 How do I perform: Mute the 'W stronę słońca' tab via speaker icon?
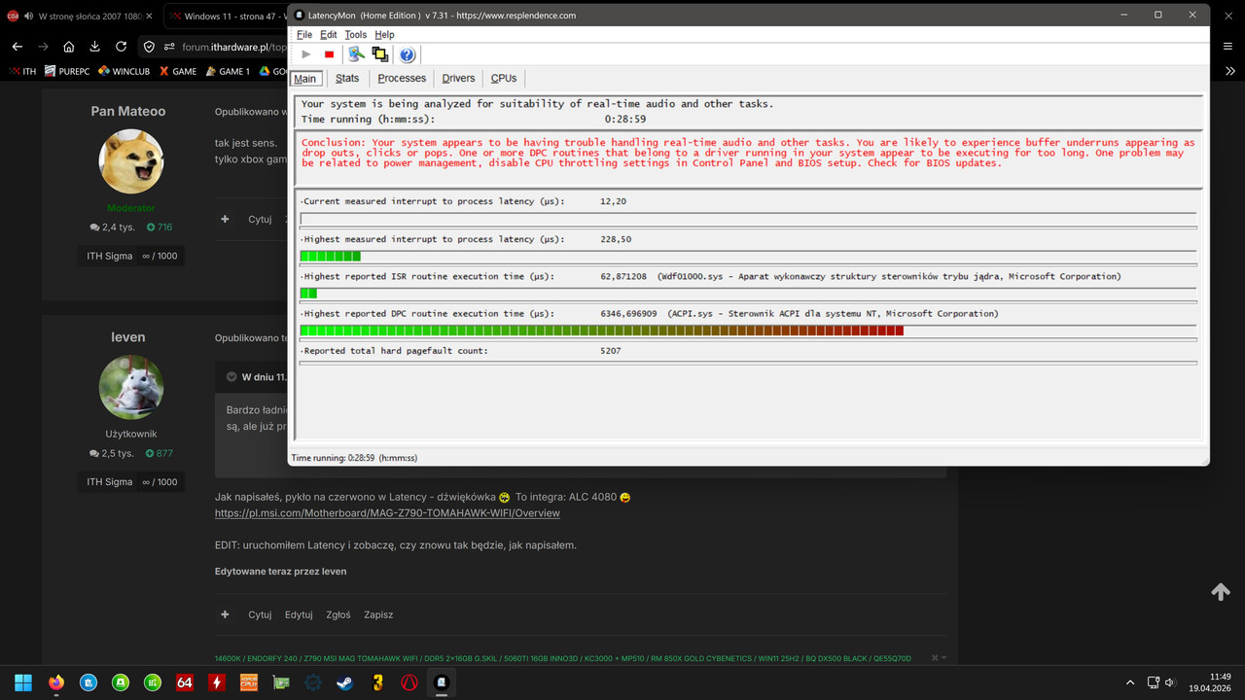29,17
